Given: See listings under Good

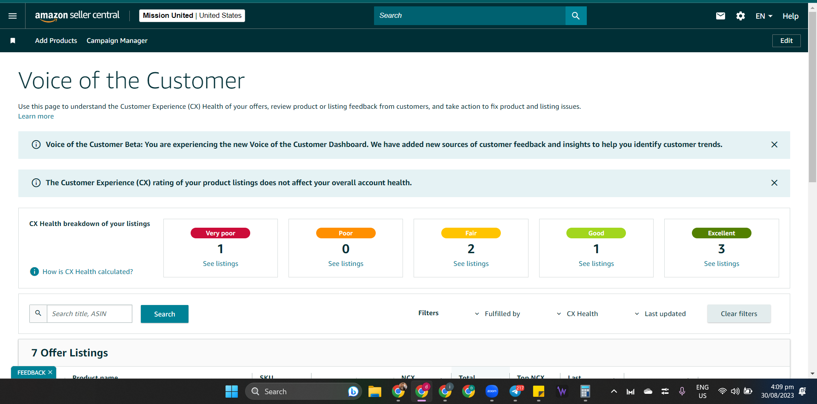Looking at the screenshot, I should coord(596,264).
